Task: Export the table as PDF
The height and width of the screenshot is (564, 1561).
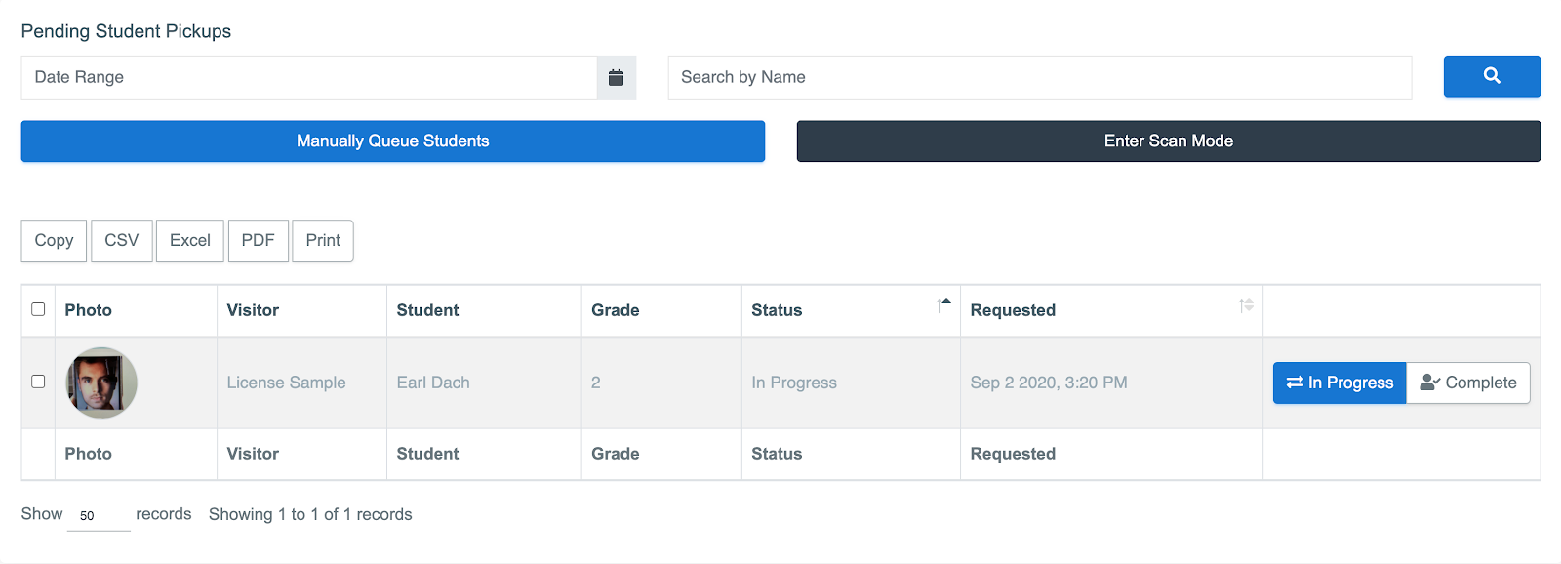Action: (259, 240)
